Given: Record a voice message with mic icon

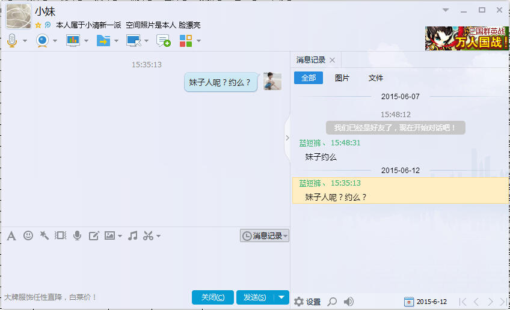Looking at the screenshot, I should (x=77, y=236).
